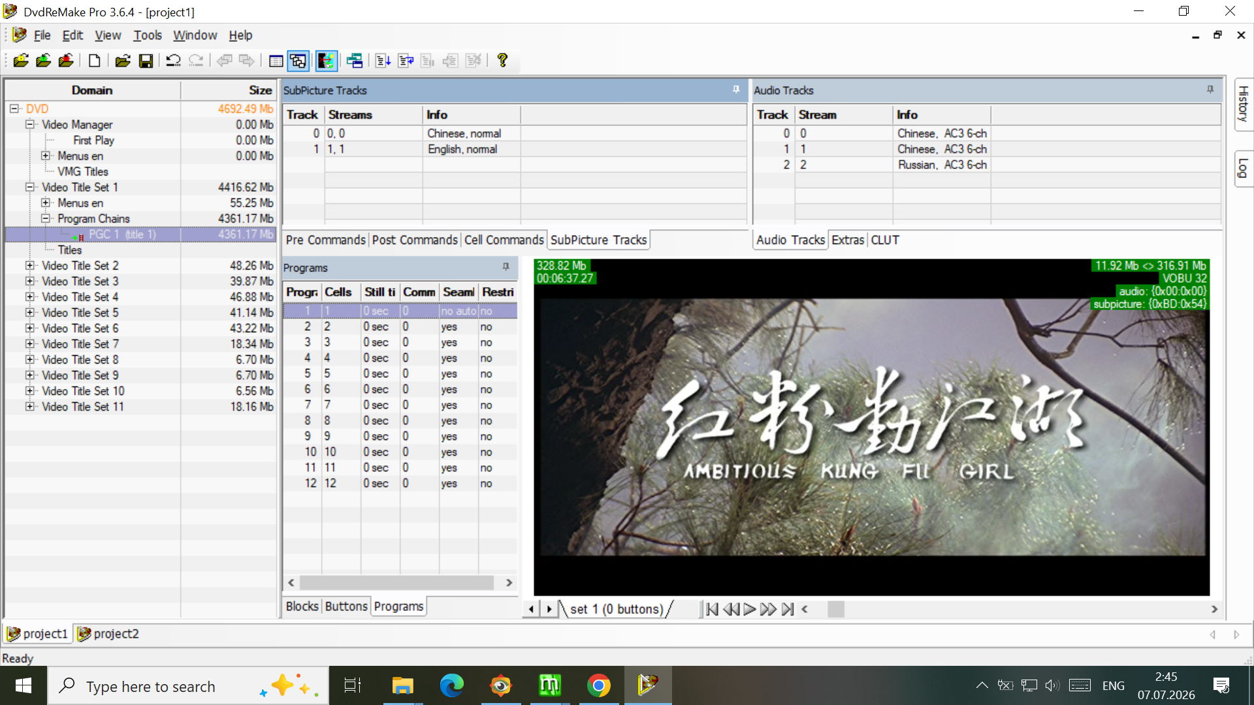Save the project with the floppy disk icon
The height and width of the screenshot is (705, 1254).
coord(146,61)
